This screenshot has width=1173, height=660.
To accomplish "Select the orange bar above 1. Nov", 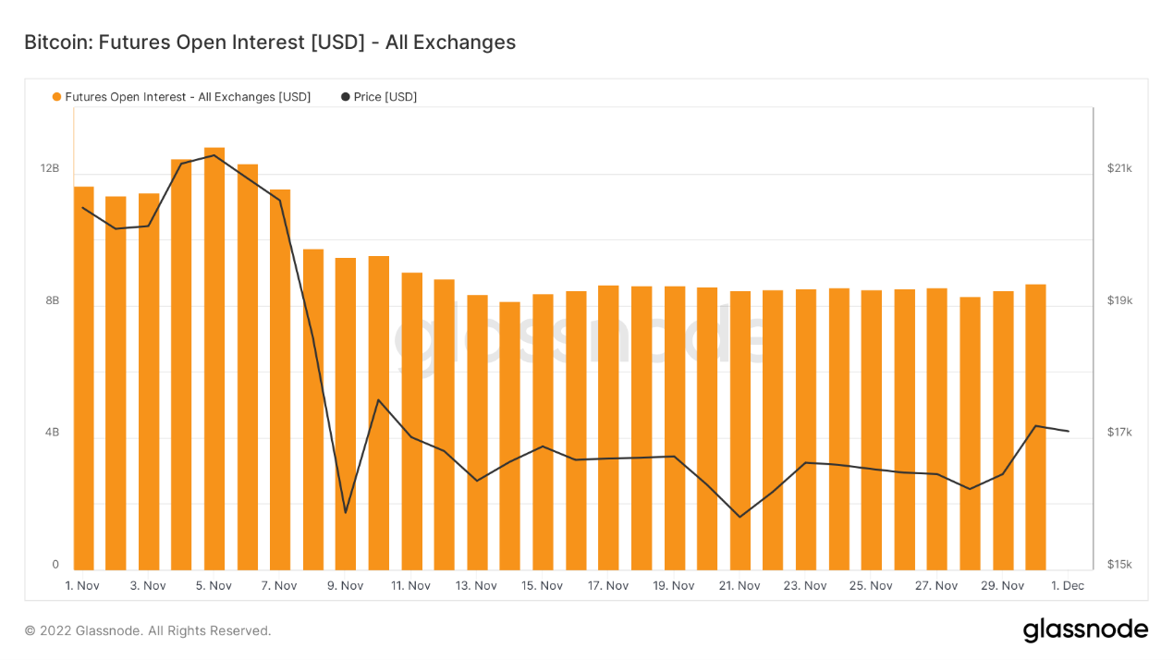I will click(83, 378).
